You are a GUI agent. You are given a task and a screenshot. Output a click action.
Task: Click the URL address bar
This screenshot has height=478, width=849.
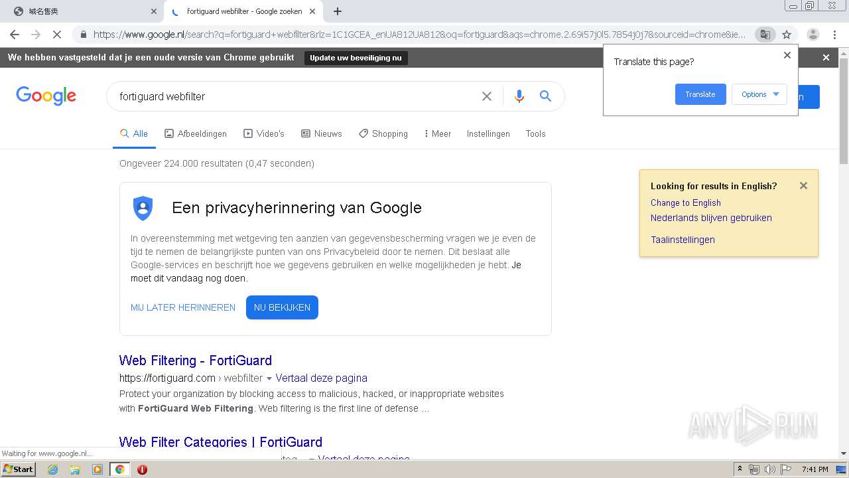(419, 35)
